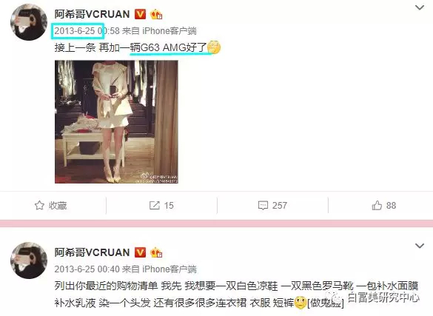Click the orange V verified badge in first post
Screen dimensions: 433x316
[x=141, y=14]
